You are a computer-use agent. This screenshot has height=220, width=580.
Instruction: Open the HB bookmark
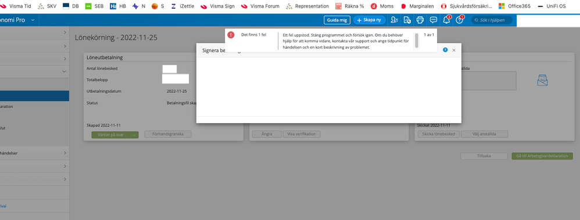[118, 6]
